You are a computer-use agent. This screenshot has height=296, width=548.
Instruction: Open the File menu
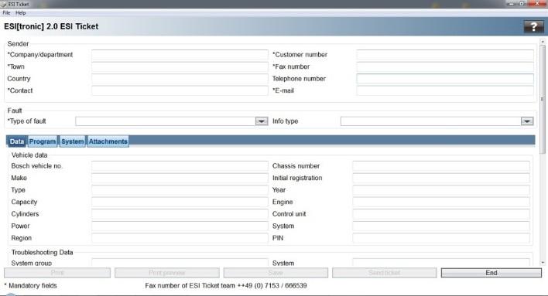tap(6, 13)
